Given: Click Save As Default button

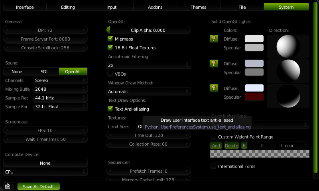Looking at the screenshot, I should [x=39, y=186].
